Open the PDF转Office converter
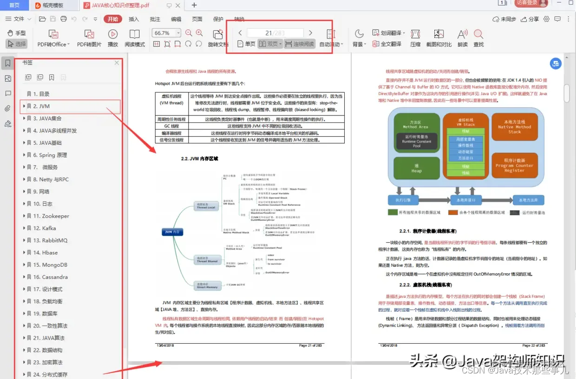This screenshot has height=379, width=576. [x=53, y=39]
